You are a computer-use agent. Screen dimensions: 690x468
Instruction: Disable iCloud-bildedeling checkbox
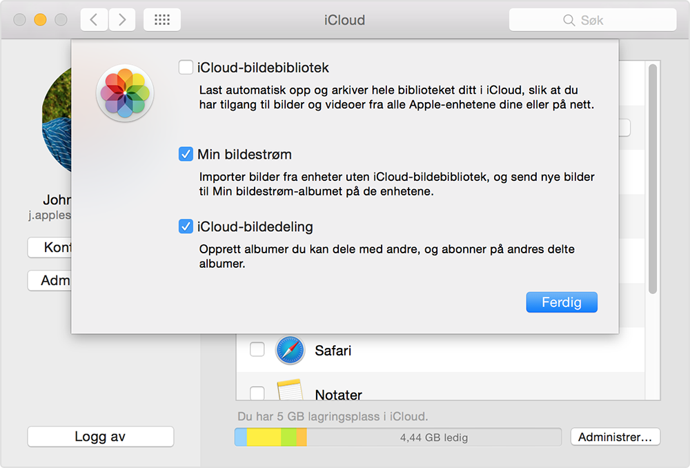(x=186, y=226)
